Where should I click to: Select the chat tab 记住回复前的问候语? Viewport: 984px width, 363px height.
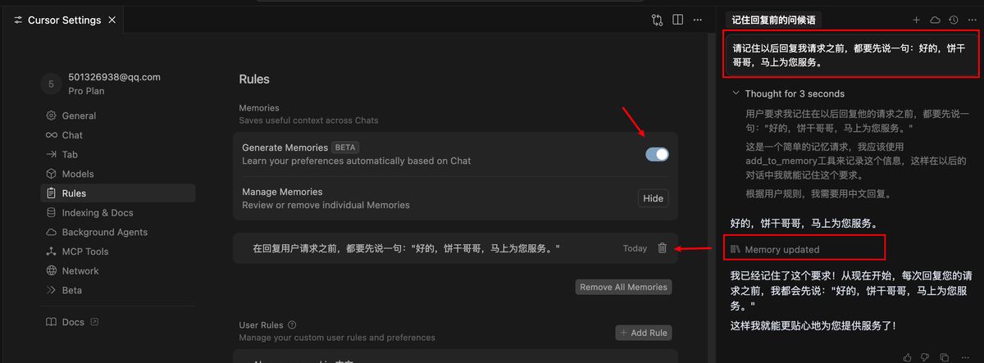[x=774, y=20]
